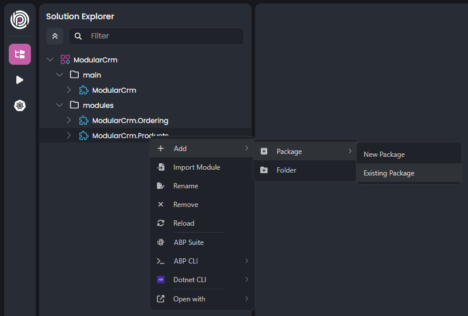Viewport: 468px width, 316px height.
Task: Select the ModularCrm.Ordering module label
Action: [130, 121]
